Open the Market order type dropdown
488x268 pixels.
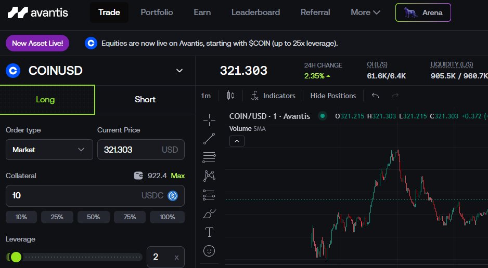tap(49, 150)
